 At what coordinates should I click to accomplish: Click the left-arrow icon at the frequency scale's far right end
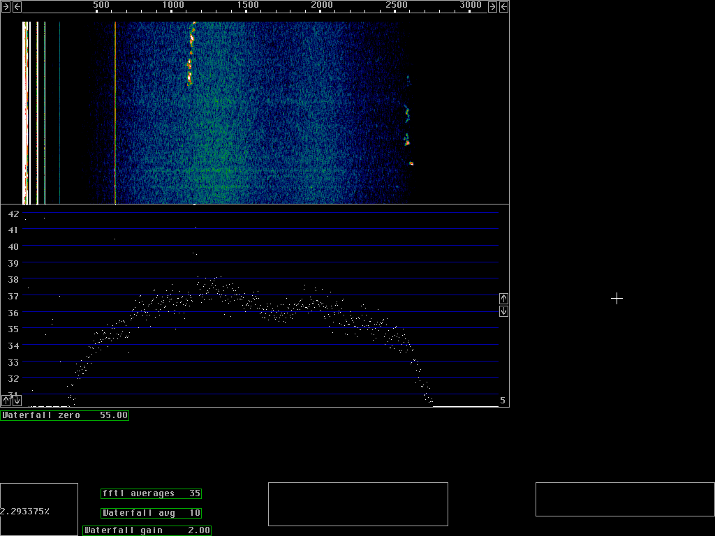(504, 6)
